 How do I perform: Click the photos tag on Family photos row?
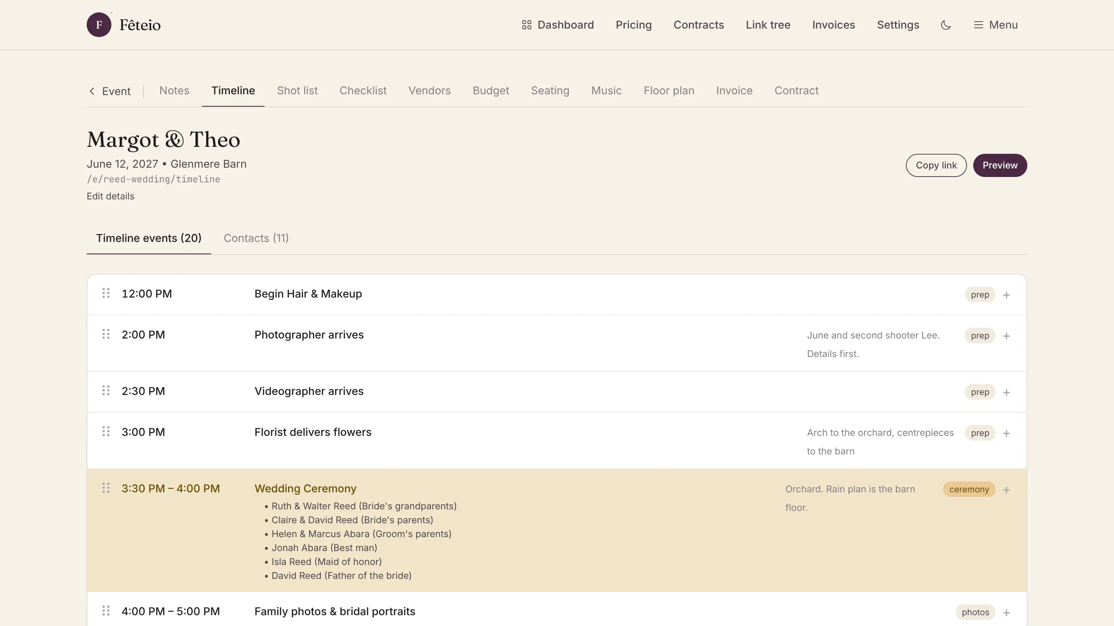pyautogui.click(x=975, y=612)
